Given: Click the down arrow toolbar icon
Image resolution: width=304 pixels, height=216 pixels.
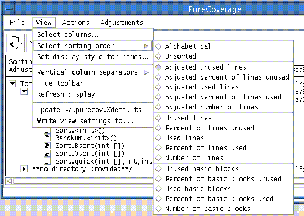Looking at the screenshot, I should click(15, 43).
